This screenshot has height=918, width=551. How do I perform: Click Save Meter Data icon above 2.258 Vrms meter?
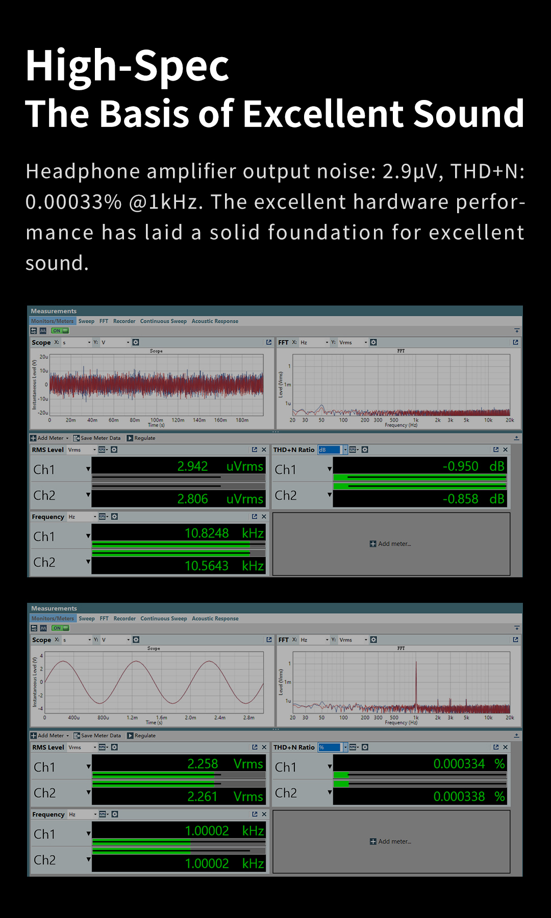[77, 735]
